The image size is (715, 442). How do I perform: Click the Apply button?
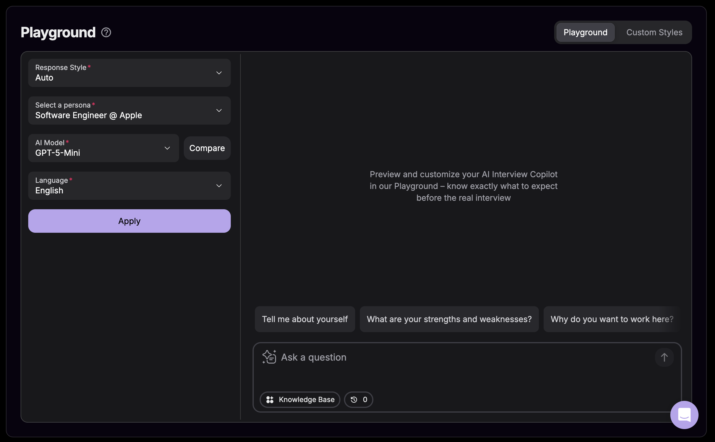pyautogui.click(x=129, y=221)
